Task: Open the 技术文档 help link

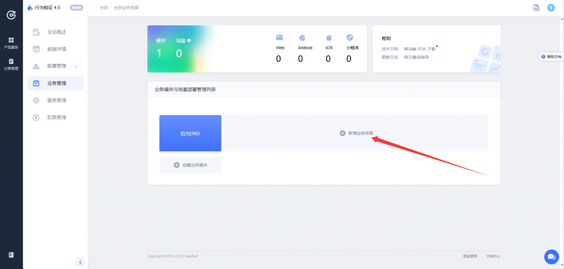Action: coord(390,49)
